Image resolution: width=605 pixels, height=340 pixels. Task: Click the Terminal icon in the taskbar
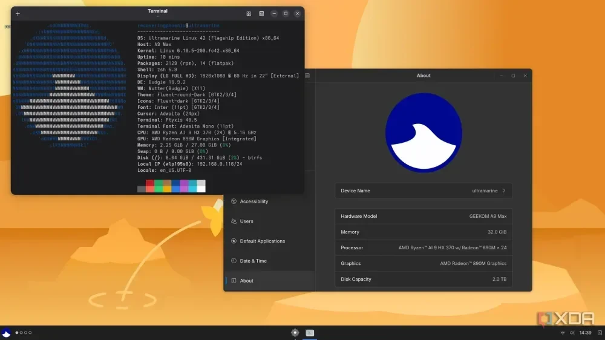click(310, 333)
